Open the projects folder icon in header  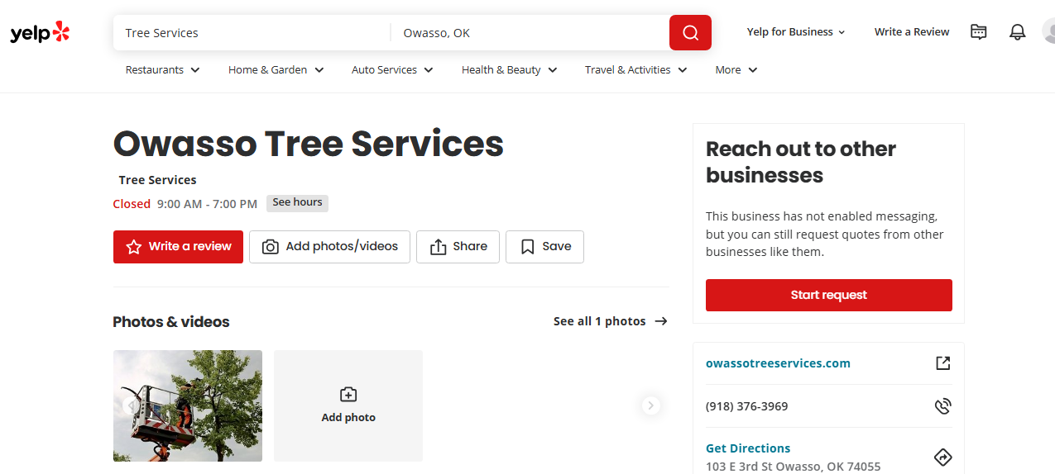point(979,32)
